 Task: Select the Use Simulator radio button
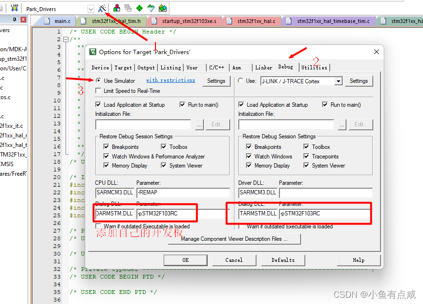(99, 80)
